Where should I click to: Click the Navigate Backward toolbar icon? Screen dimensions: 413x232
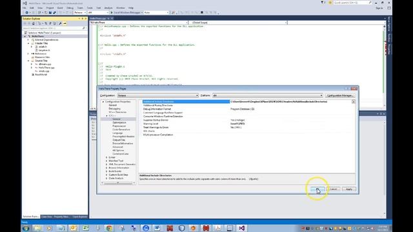coord(26,13)
